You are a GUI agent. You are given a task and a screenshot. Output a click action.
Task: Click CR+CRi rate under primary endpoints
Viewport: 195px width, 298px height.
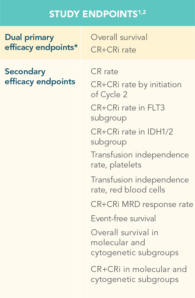coord(113,50)
